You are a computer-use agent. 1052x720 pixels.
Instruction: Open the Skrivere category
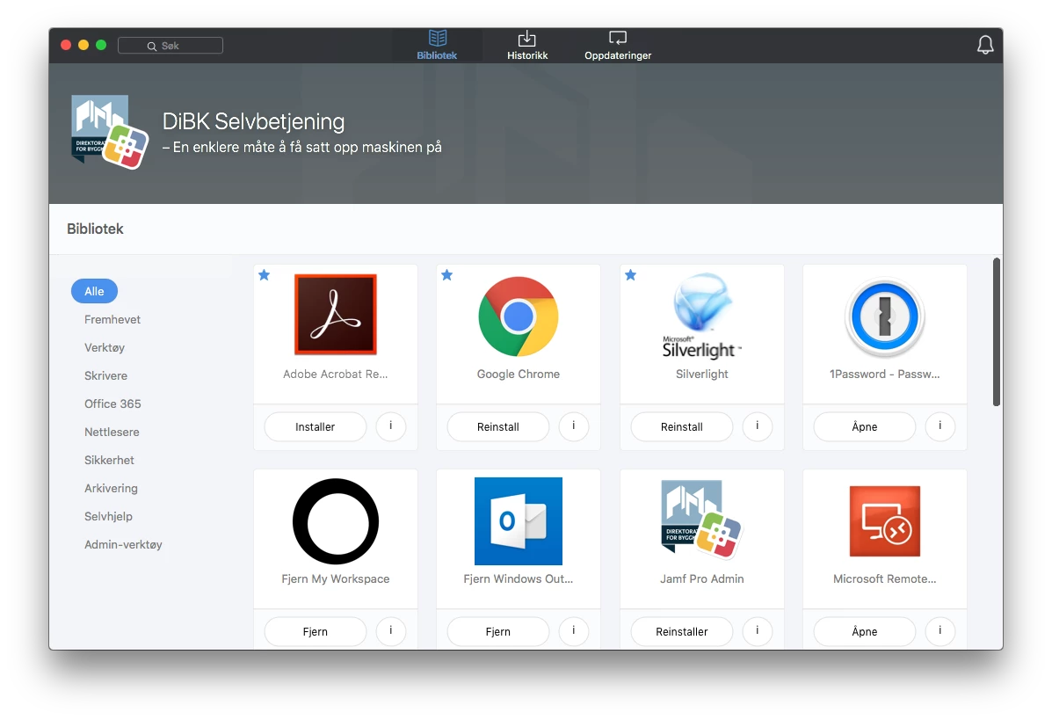106,375
